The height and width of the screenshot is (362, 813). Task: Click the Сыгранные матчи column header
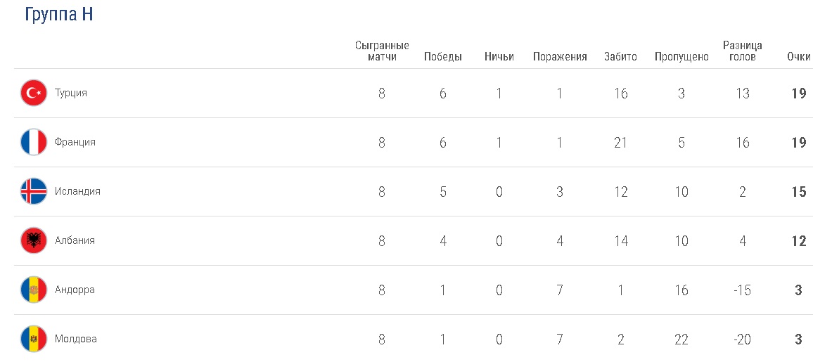(382, 51)
